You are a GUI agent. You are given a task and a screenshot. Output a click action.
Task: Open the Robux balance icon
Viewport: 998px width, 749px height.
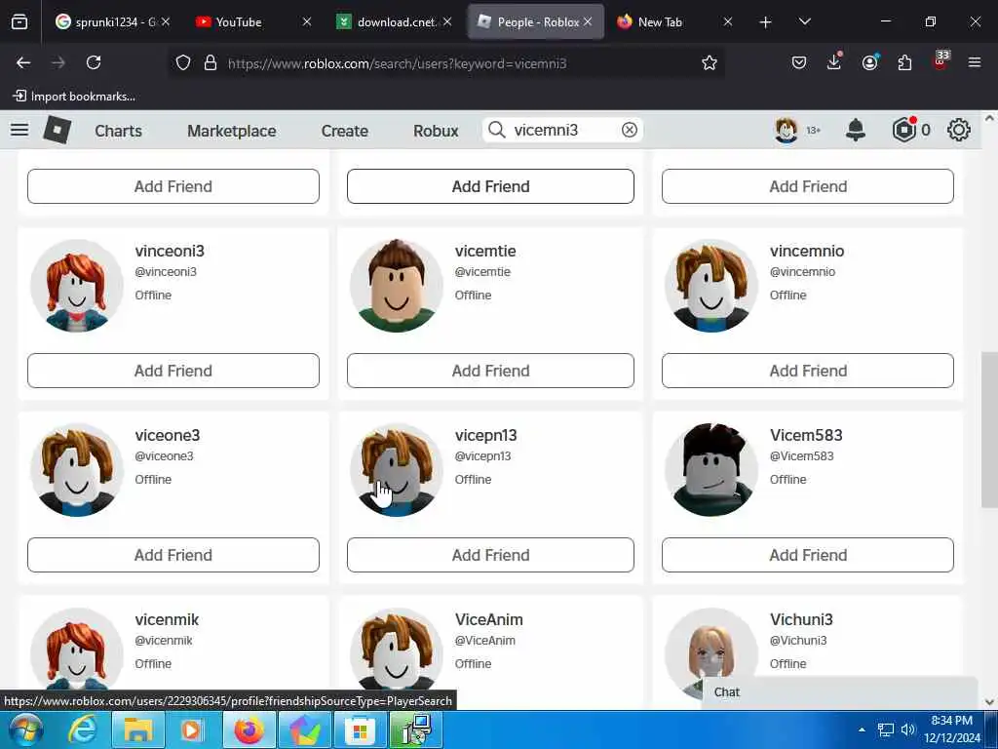[x=903, y=130]
